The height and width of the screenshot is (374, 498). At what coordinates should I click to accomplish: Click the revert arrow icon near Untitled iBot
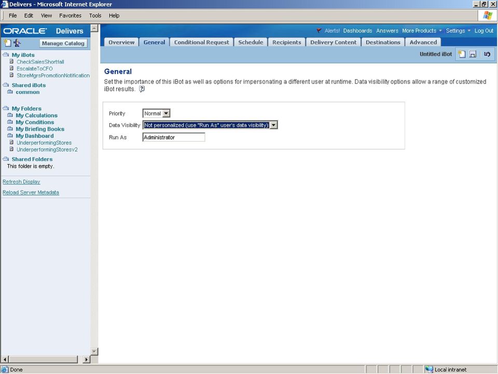(487, 54)
